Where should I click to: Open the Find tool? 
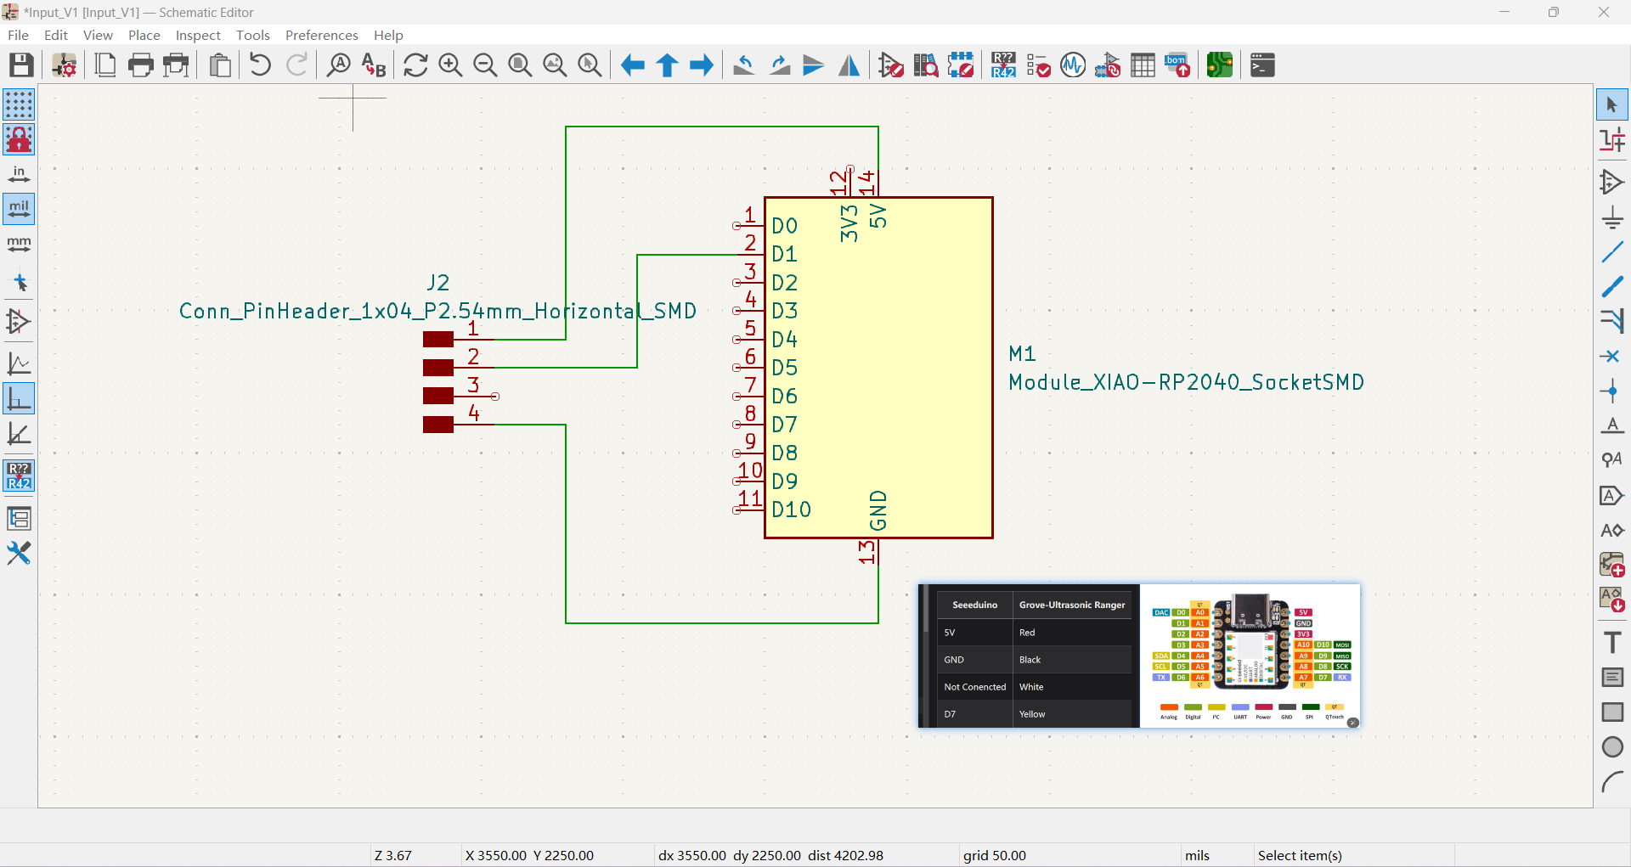(x=339, y=65)
